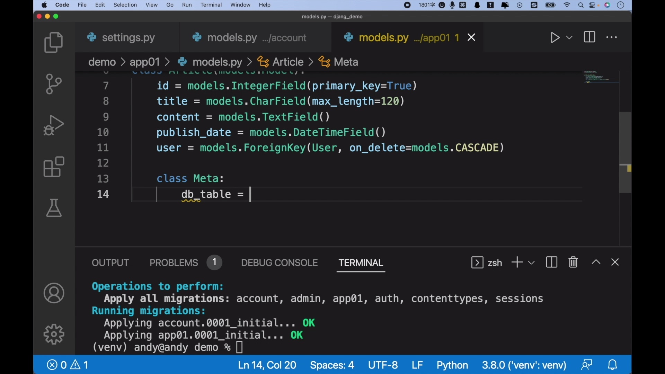Open the Extensions view

tap(53, 167)
